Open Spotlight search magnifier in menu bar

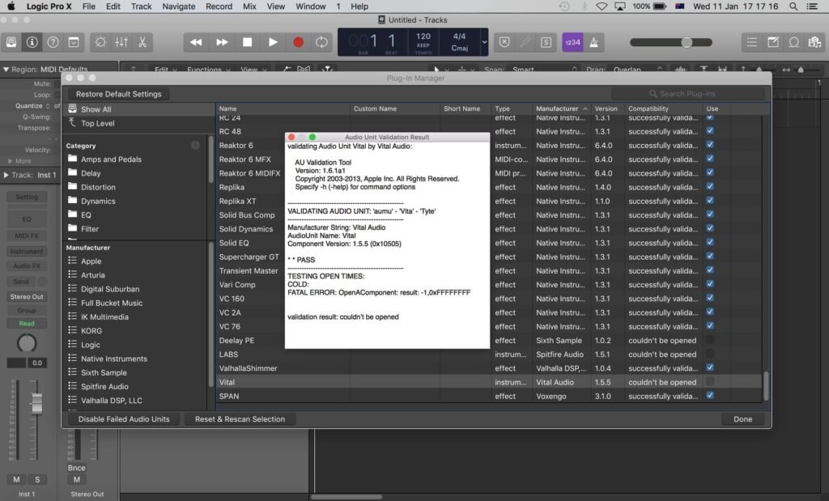coord(793,6)
